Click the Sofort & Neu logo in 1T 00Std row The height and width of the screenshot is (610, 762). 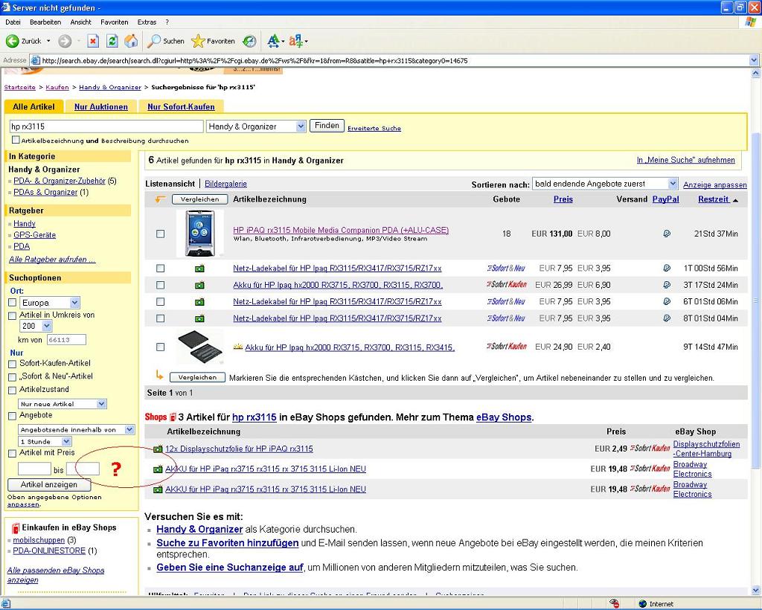506,268
